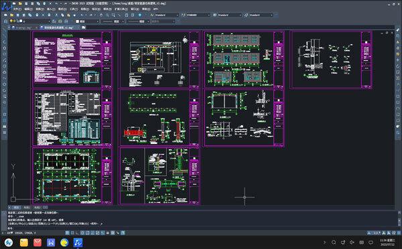The height and width of the screenshot is (249, 402).
Task: Select the Rotate modify tool
Action: pyautogui.click(x=398, y=66)
